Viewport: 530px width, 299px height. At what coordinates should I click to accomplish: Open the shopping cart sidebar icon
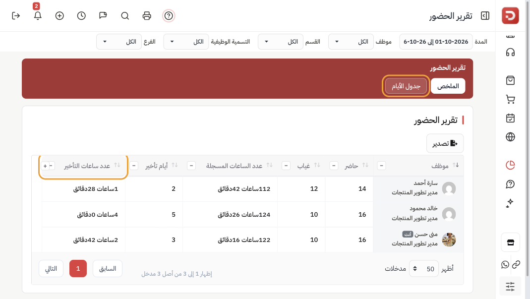[510, 99]
